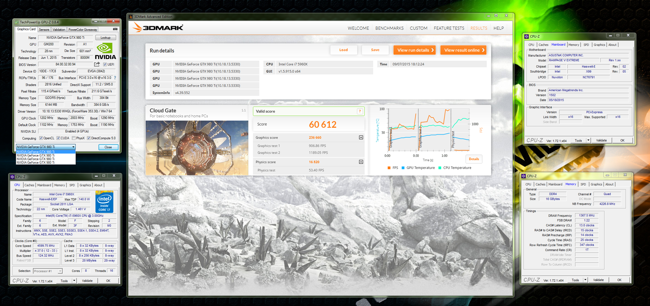Open Tools dropdown arrow in CPU-Z Mainboard window
Viewport: 650px width, 306px height.
tap(588, 140)
